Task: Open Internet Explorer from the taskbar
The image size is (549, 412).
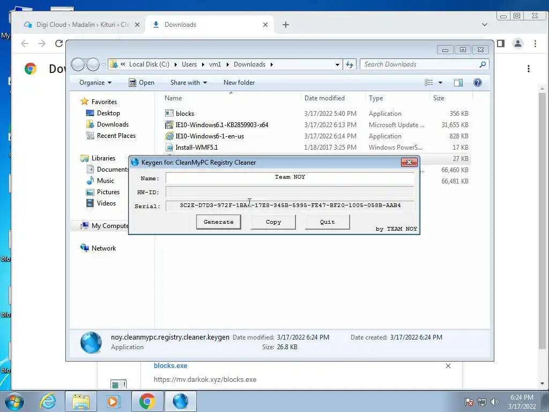Action: pyautogui.click(x=48, y=401)
